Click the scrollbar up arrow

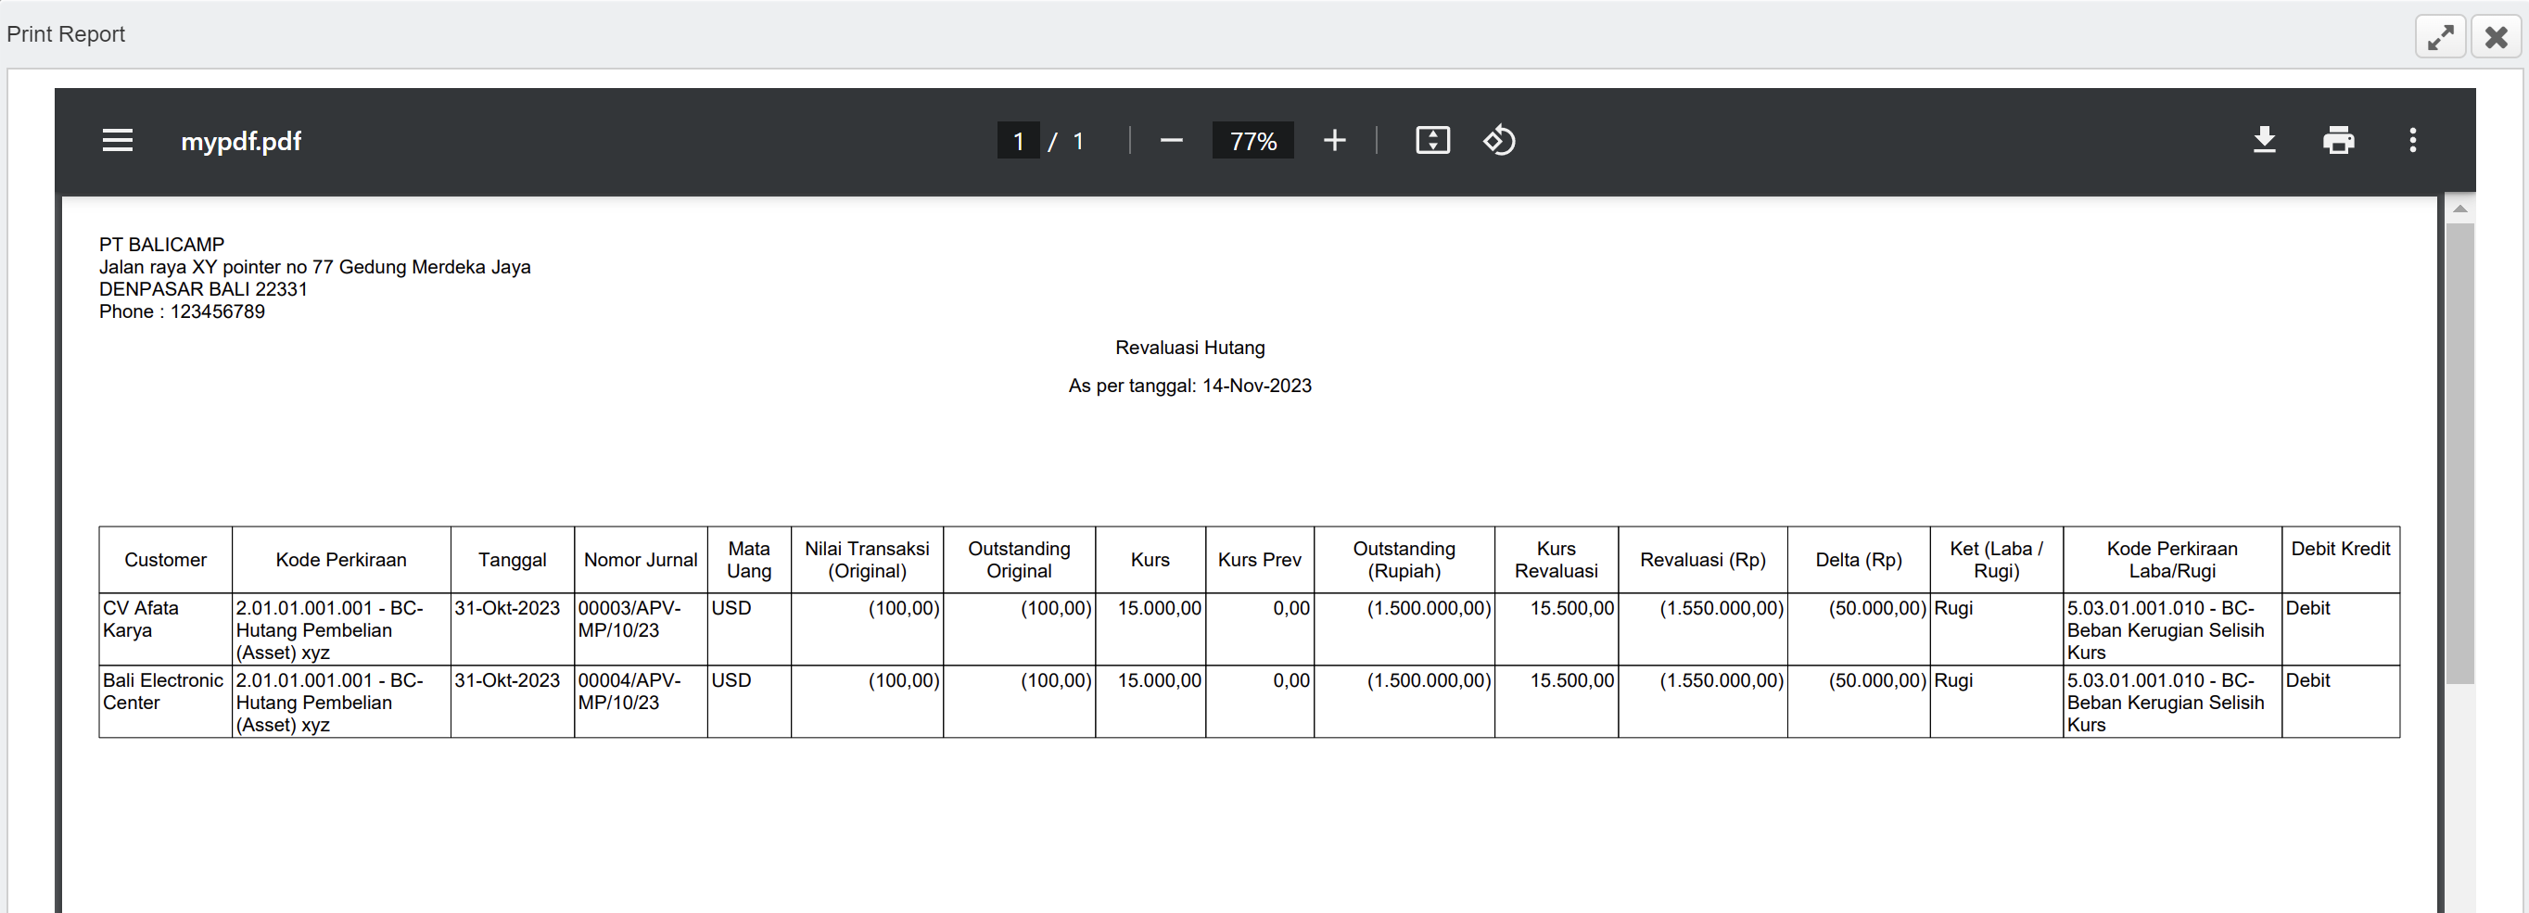tap(2459, 209)
